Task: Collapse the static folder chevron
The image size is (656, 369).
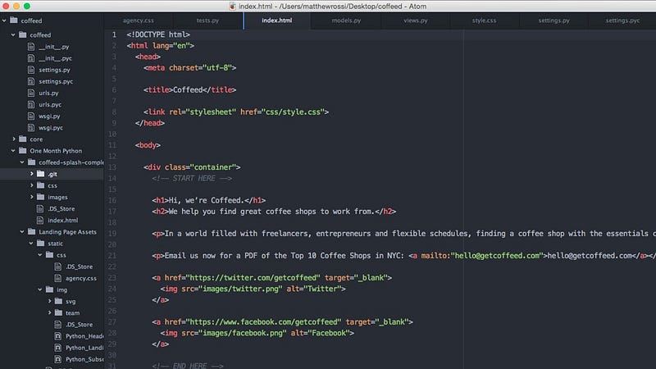Action: click(x=31, y=243)
